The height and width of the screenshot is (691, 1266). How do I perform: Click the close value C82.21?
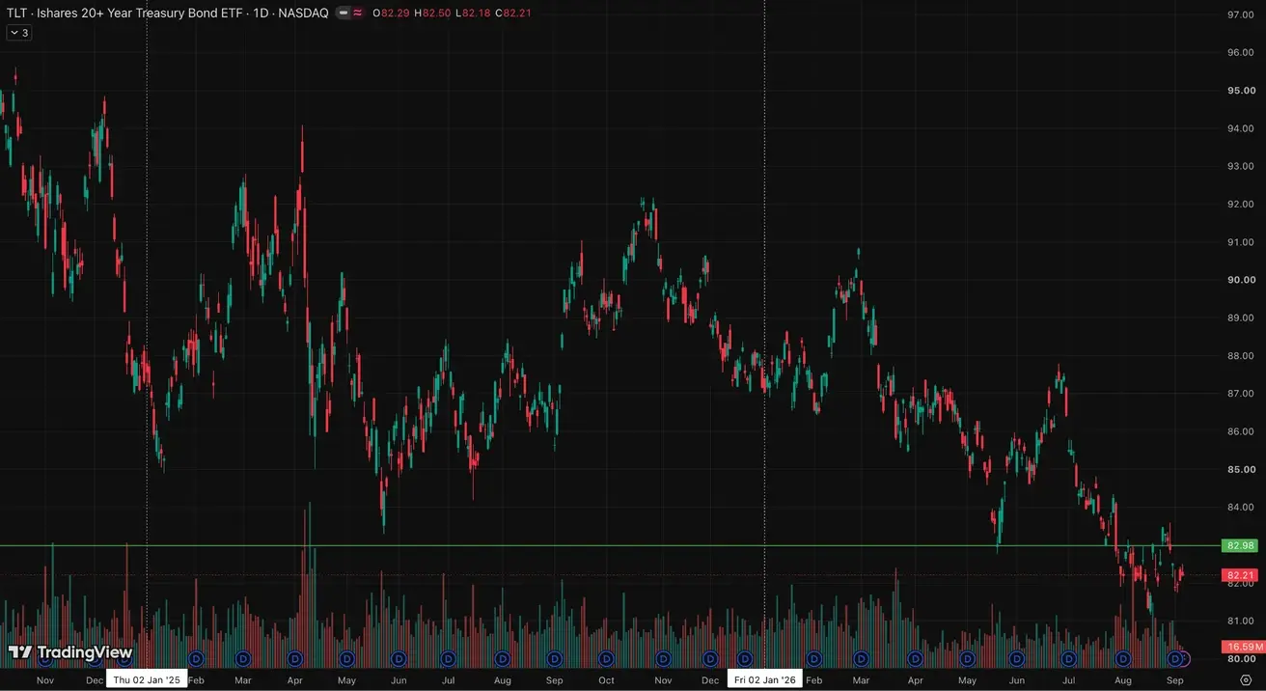tap(513, 13)
